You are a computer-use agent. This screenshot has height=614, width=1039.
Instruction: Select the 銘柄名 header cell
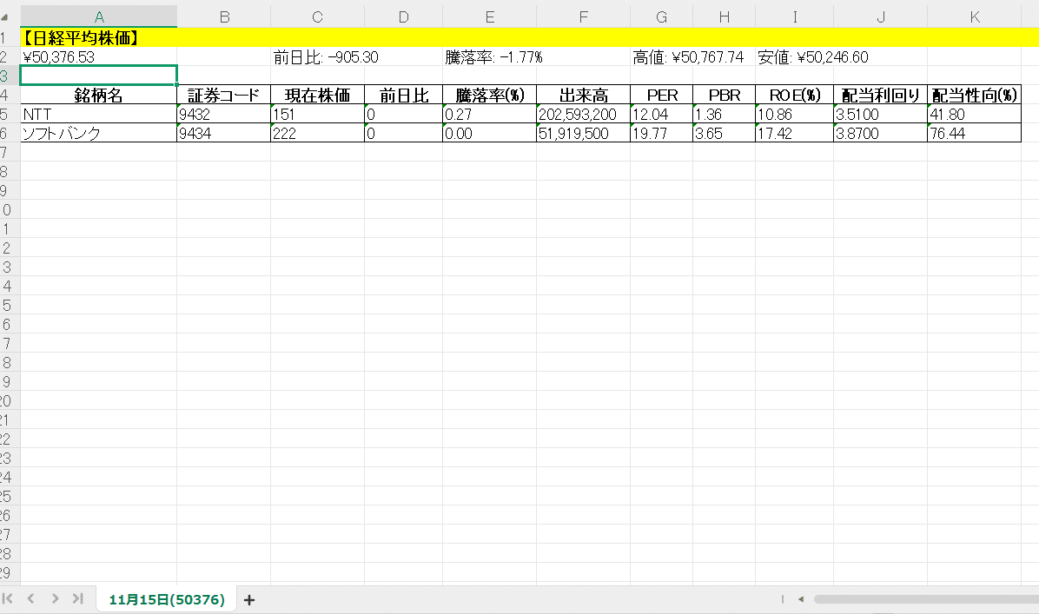tap(98, 95)
